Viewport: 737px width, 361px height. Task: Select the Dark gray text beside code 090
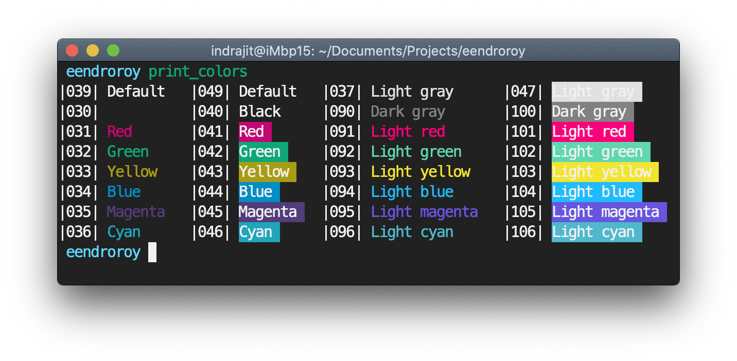[x=408, y=112]
